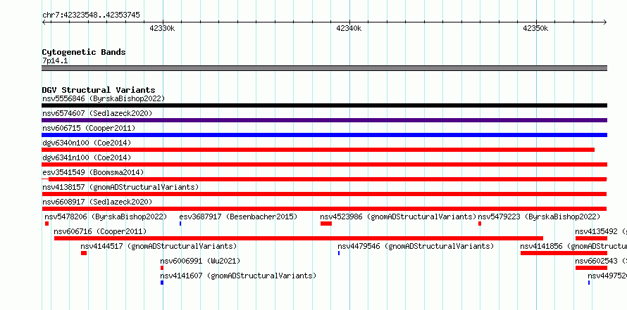Select the blue nsv606715 variant bar
The height and width of the screenshot is (310, 627).
(324, 135)
